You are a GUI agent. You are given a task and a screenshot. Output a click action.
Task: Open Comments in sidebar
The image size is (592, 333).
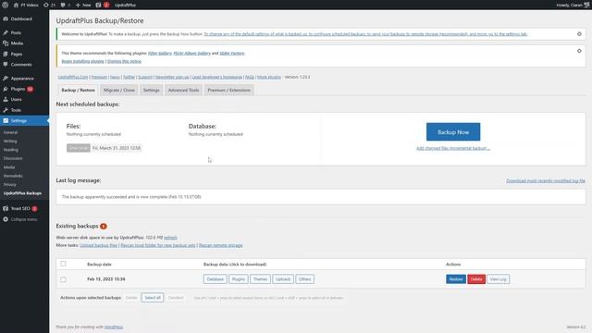[21, 65]
